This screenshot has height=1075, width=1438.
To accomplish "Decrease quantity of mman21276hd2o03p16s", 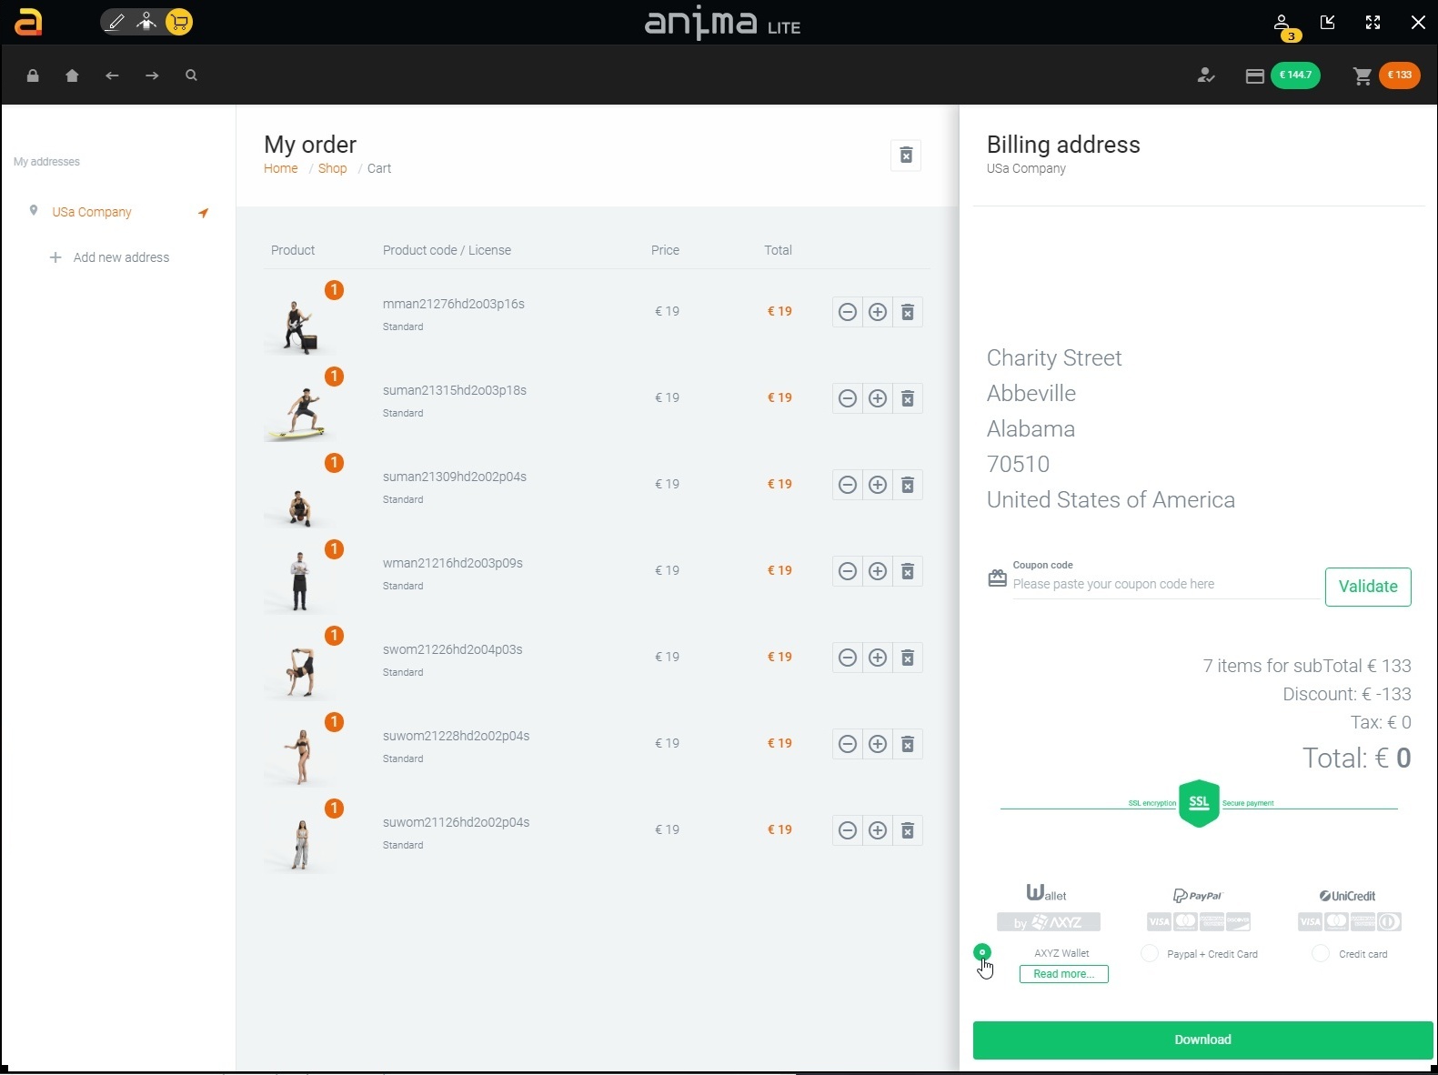I will pyautogui.click(x=847, y=312).
